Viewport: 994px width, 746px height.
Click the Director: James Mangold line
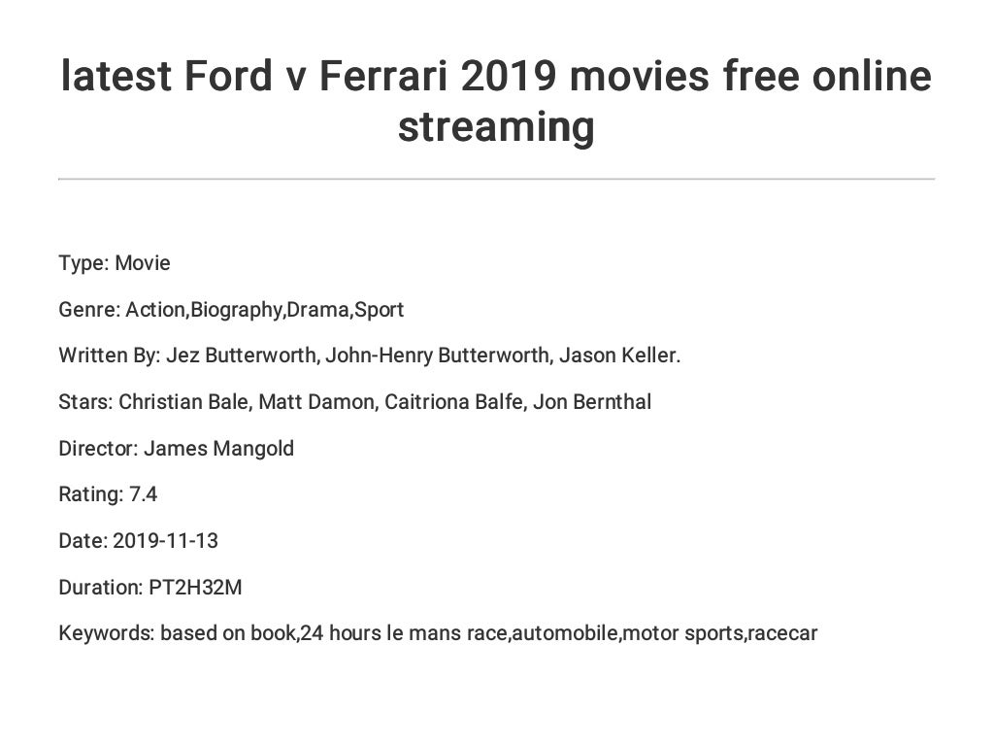[x=177, y=449]
